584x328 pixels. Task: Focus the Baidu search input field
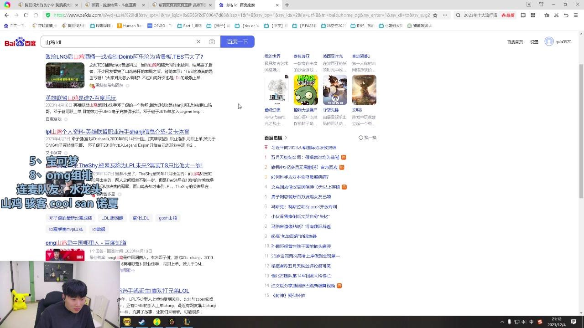point(119,41)
